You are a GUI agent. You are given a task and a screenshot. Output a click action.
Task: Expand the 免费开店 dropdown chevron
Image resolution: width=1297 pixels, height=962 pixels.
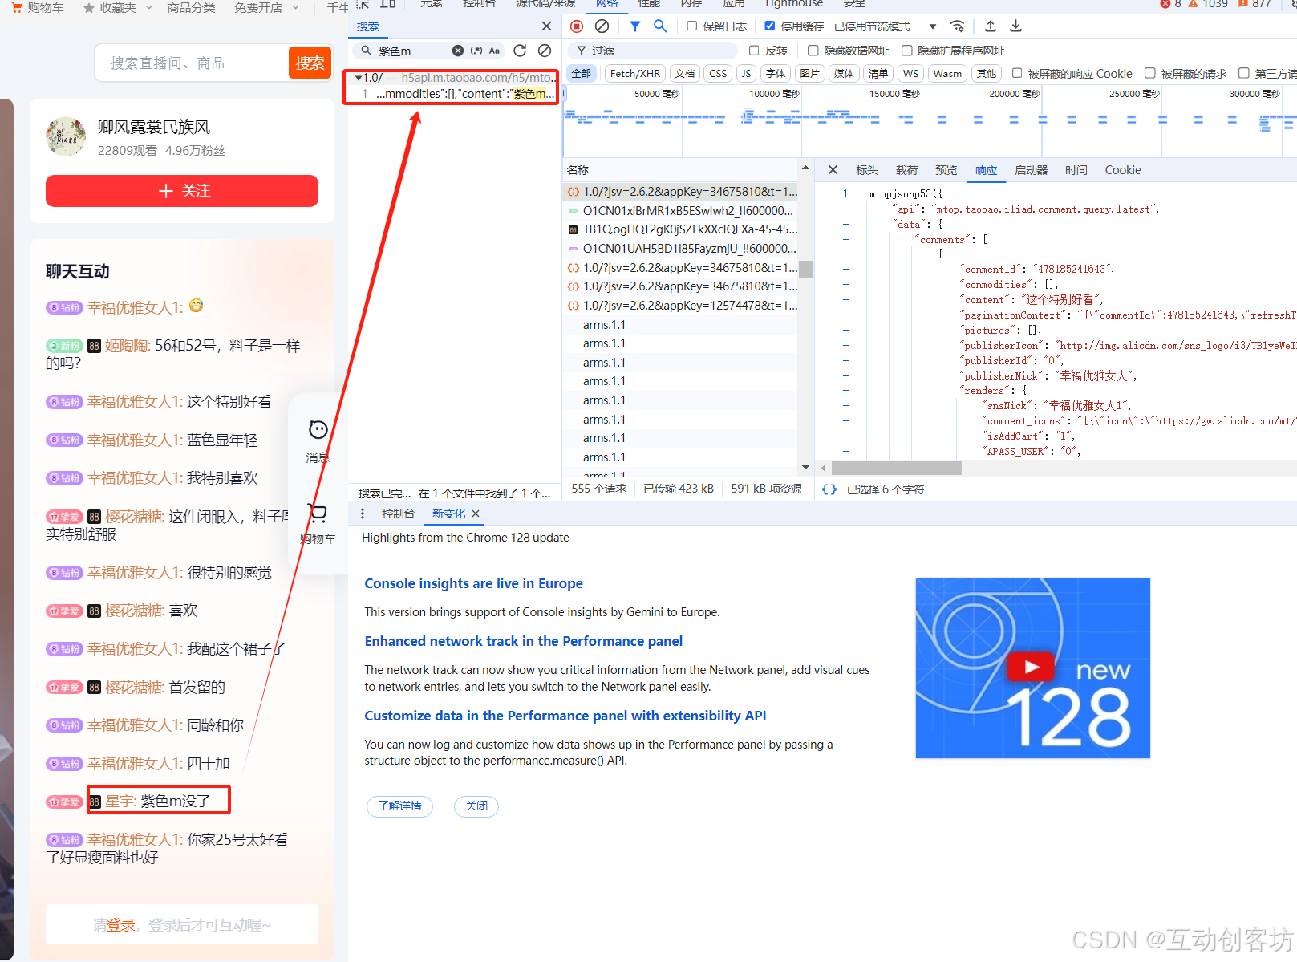[295, 8]
